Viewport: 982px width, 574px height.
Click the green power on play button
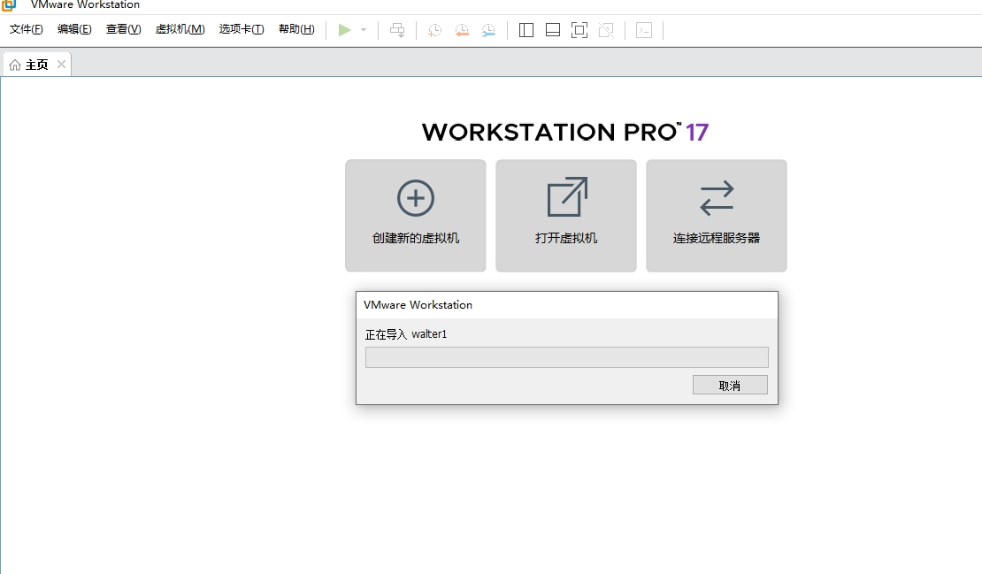(x=345, y=30)
